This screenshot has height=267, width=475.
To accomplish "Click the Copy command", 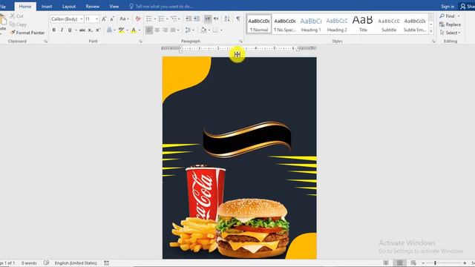I will click(x=18, y=24).
